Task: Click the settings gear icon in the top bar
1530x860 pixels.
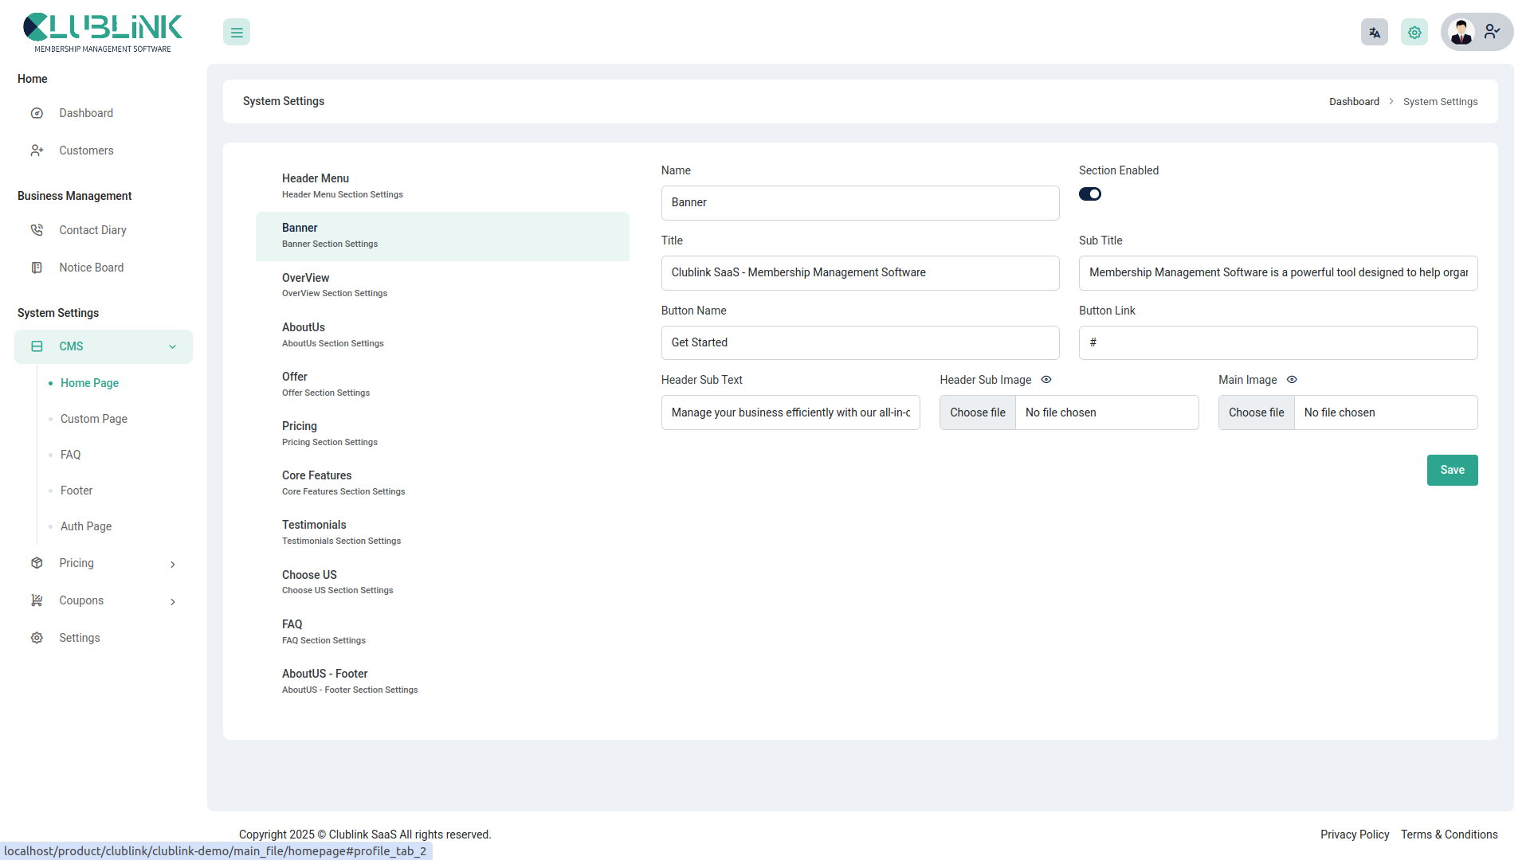Action: (x=1414, y=32)
